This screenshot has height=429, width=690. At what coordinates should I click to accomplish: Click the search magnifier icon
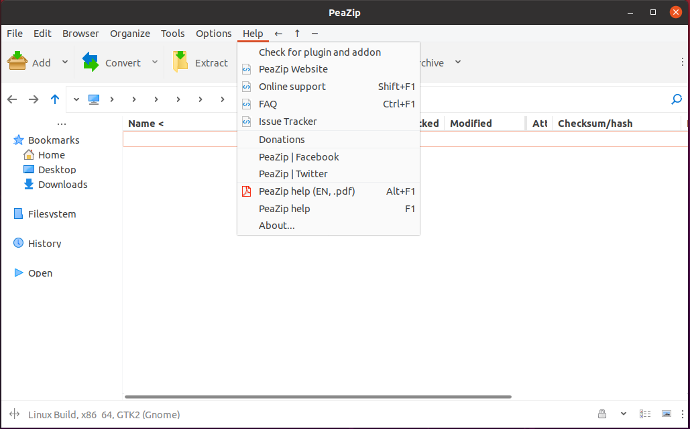(x=677, y=99)
